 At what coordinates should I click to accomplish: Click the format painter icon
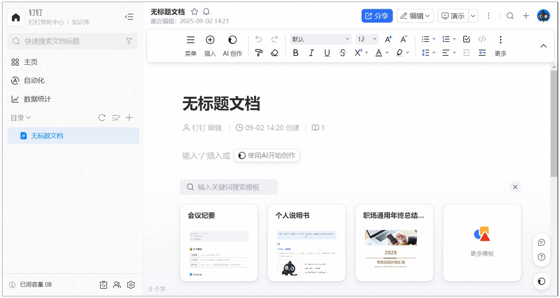[259, 53]
